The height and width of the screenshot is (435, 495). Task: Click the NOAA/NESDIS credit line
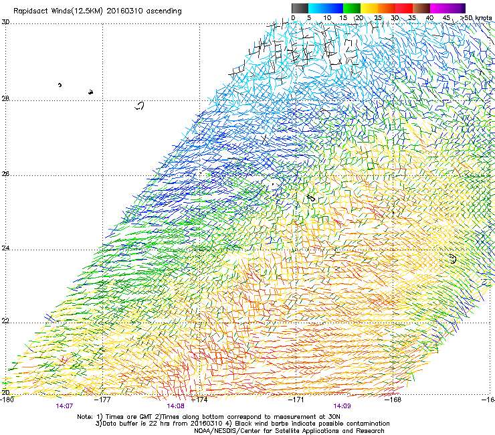click(x=289, y=431)
